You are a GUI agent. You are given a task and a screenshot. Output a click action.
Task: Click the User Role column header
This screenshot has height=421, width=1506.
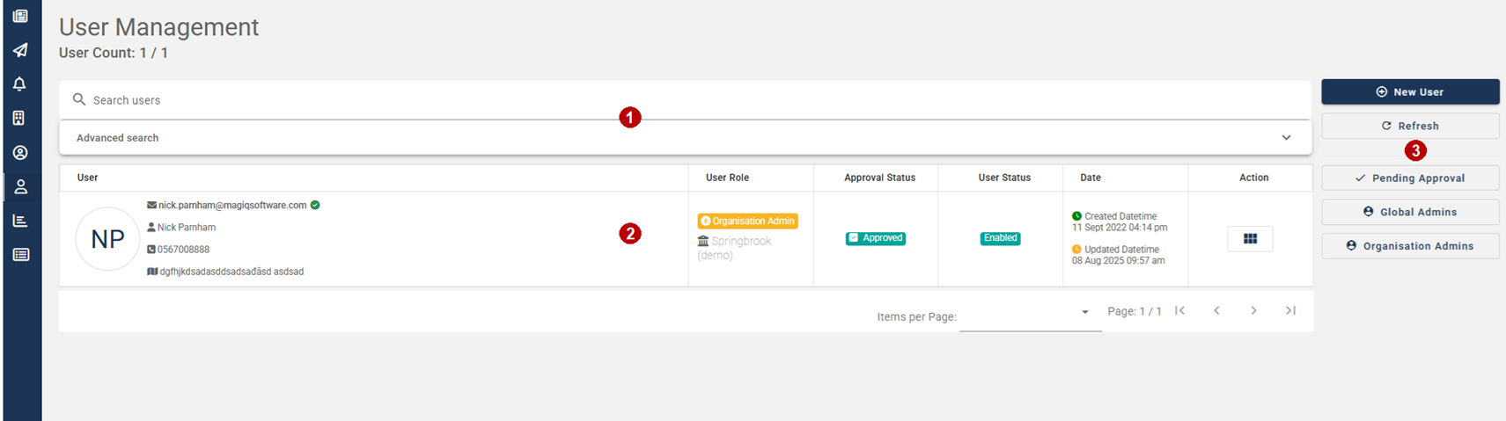[x=727, y=178]
